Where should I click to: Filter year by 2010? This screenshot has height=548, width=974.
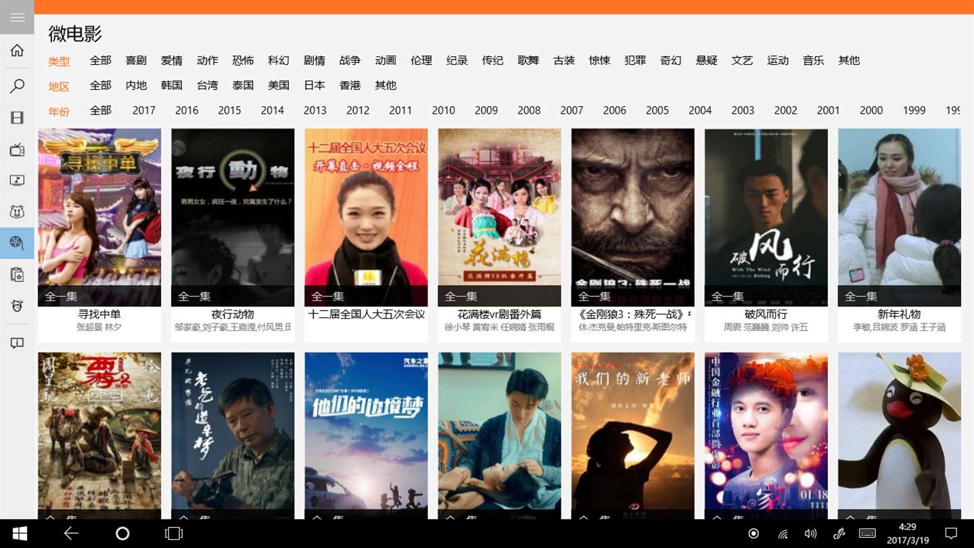[444, 110]
